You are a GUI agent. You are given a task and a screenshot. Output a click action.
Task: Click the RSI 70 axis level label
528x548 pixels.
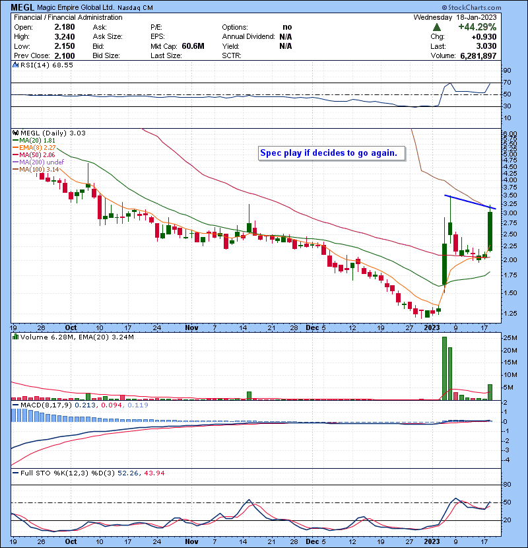(507, 83)
